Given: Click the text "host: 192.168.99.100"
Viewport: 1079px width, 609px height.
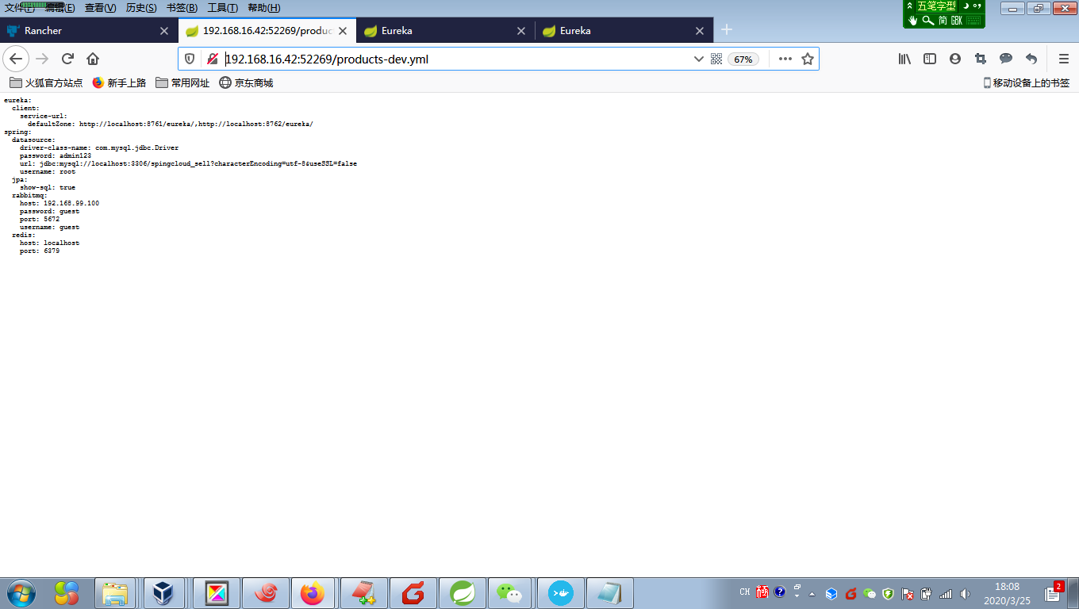Looking at the screenshot, I should point(60,203).
